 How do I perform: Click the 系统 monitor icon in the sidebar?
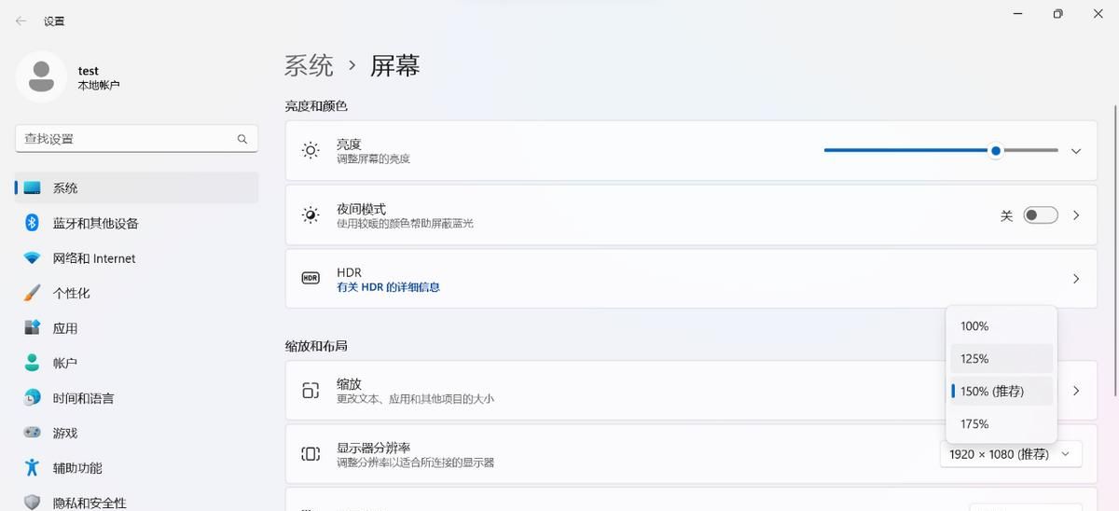[33, 187]
